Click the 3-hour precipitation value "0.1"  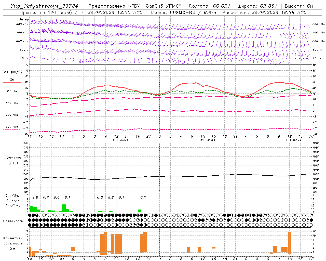point(121,197)
